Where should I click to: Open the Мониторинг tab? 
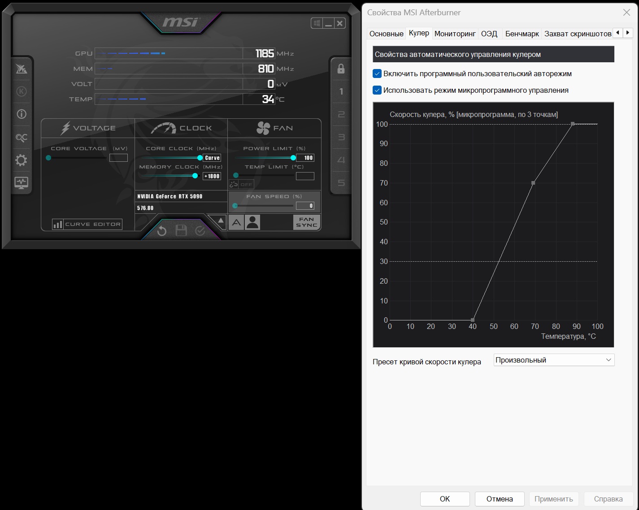(x=455, y=34)
